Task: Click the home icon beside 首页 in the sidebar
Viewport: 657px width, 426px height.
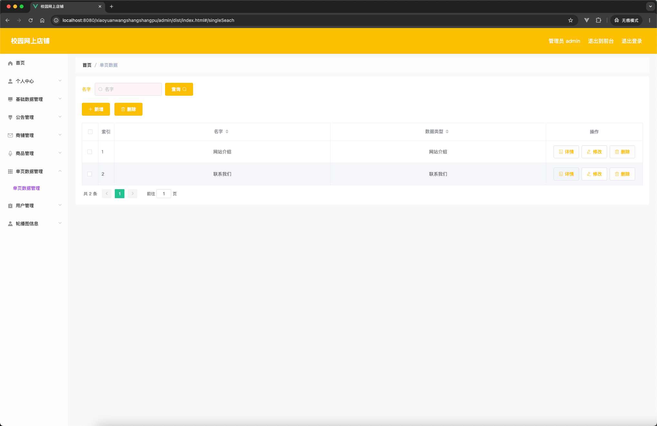Action: [10, 63]
